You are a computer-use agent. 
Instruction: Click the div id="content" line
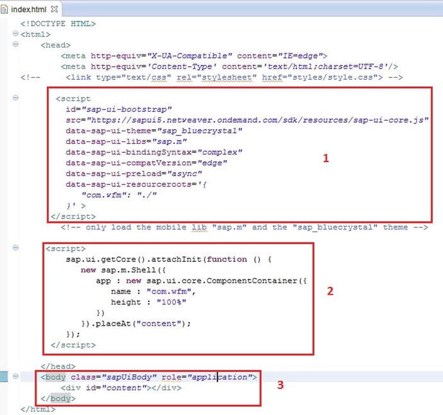[121, 388]
